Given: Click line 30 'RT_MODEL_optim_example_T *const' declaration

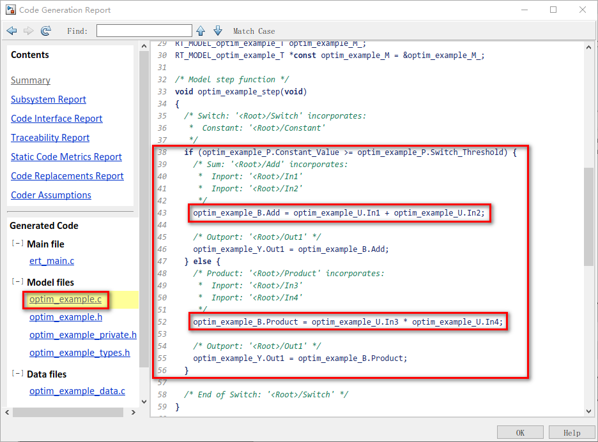Looking at the screenshot, I should coord(330,55).
